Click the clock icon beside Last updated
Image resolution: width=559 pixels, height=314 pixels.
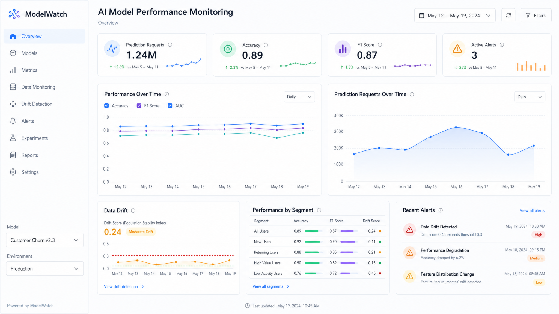(x=247, y=306)
